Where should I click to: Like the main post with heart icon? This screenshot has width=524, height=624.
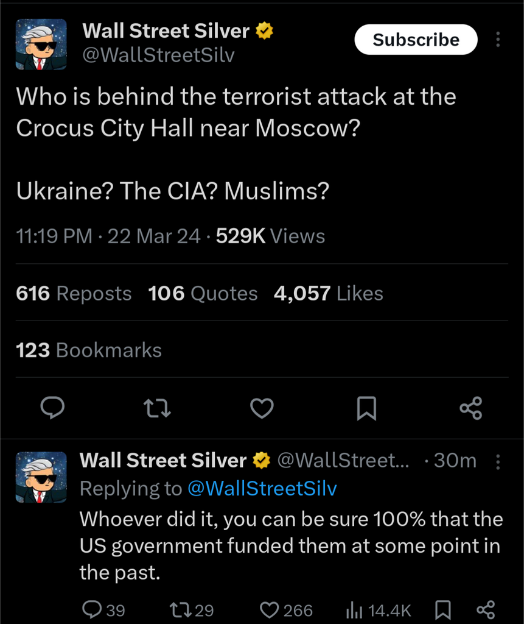point(262,408)
